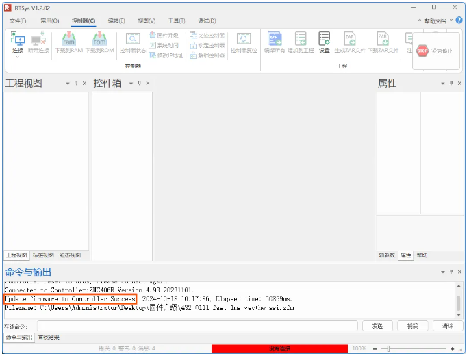The image size is (469, 358).
Task: Close the 工程视图 panel
Action: click(x=84, y=83)
